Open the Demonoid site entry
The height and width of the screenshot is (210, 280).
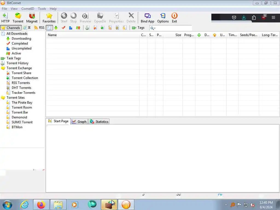point(19,117)
